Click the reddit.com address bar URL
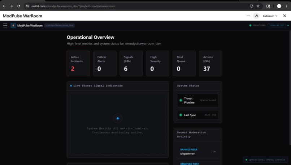This screenshot has width=291, height=165. click(73, 6)
